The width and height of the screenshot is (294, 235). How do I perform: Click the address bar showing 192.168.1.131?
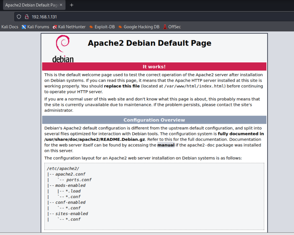154,17
